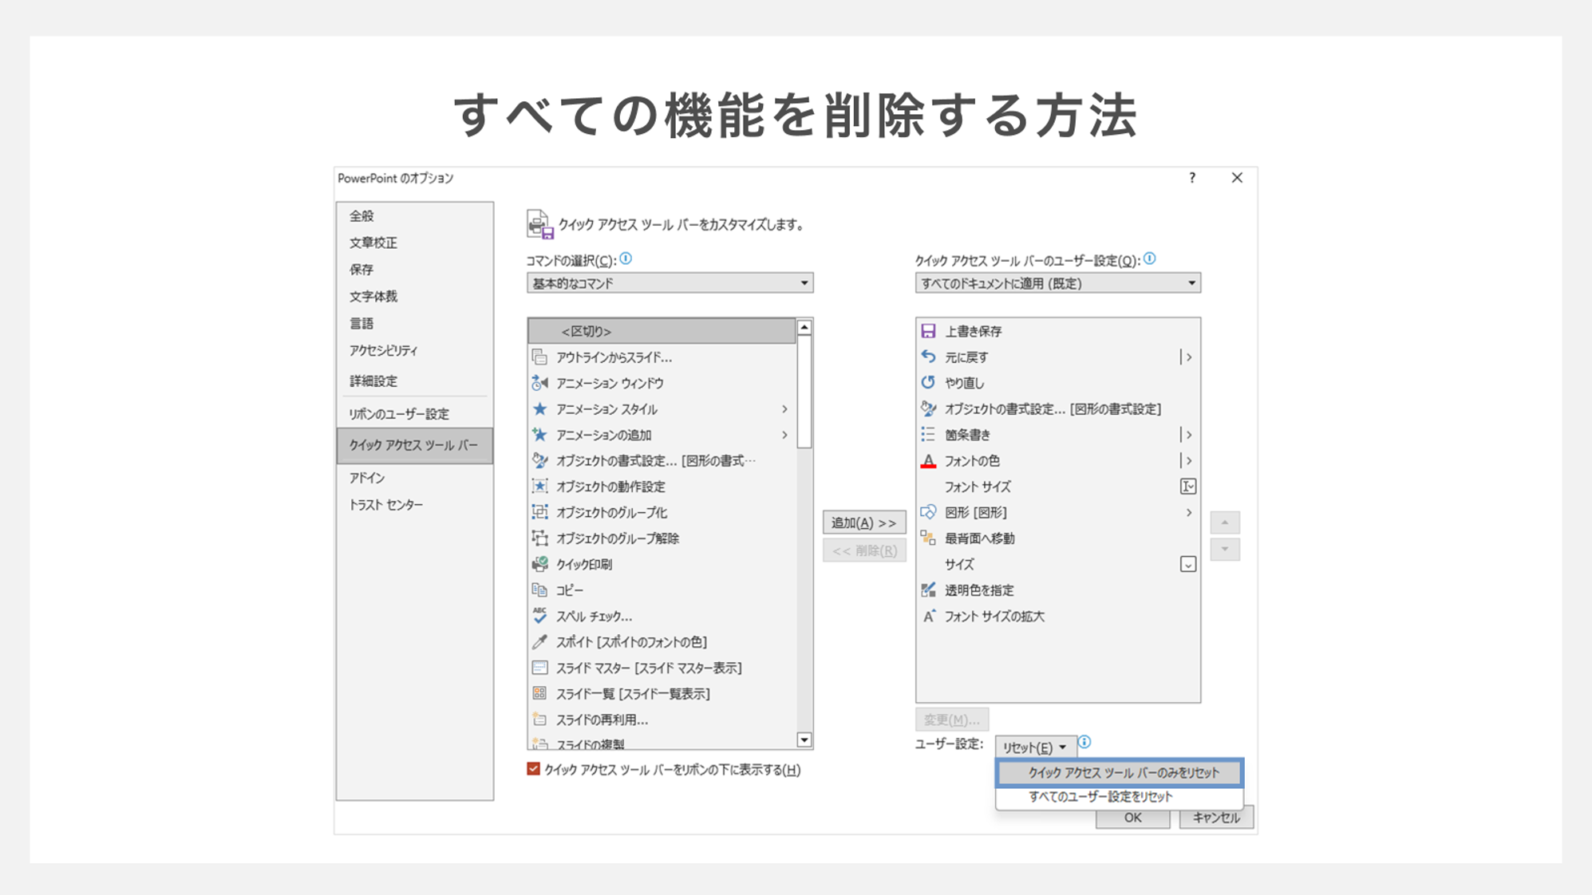This screenshot has height=895, width=1592.
Task: Select the <区切り> separator row
Action: click(x=662, y=331)
